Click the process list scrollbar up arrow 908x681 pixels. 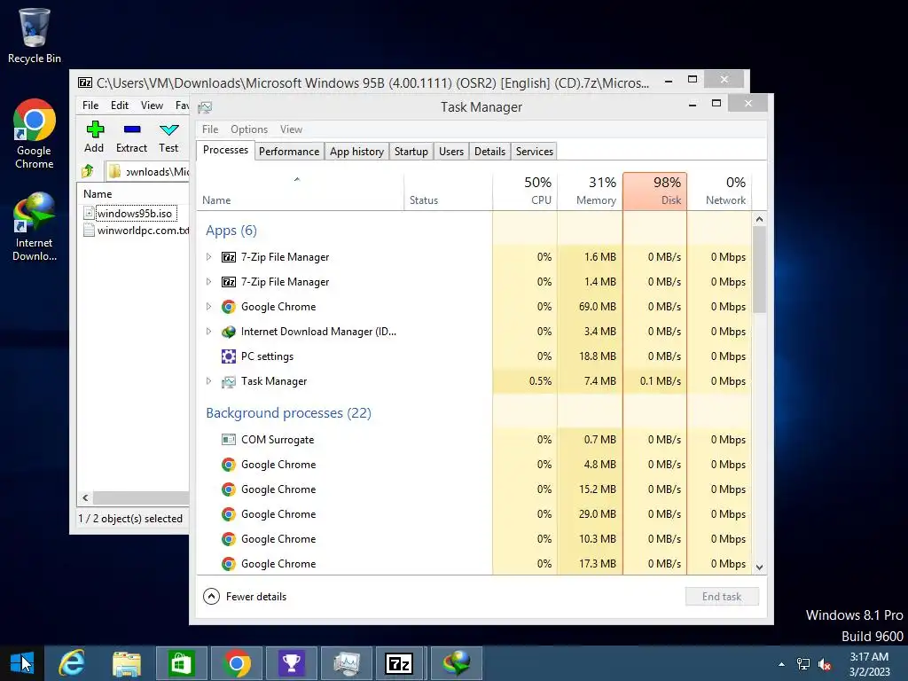click(760, 219)
